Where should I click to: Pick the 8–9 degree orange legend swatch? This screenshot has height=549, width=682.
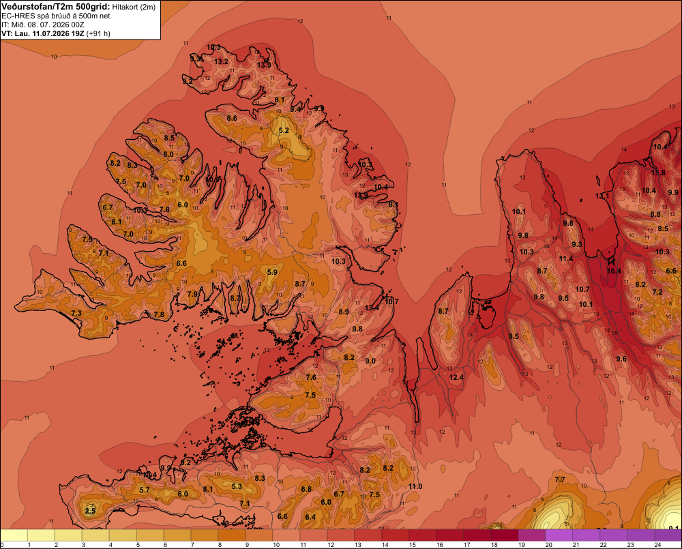233,535
